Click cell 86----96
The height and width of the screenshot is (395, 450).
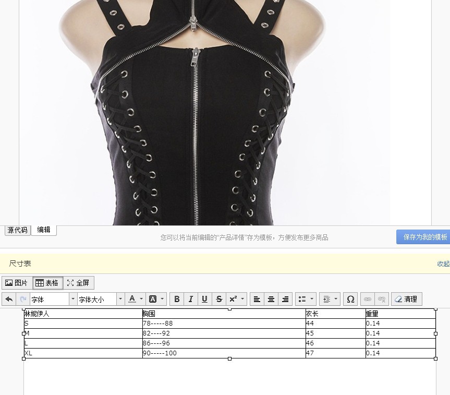[224, 343]
